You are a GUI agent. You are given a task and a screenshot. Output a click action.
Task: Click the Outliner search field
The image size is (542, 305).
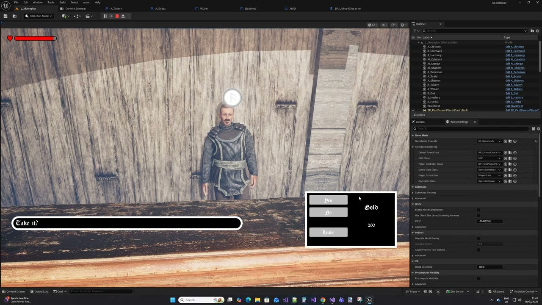point(474,31)
